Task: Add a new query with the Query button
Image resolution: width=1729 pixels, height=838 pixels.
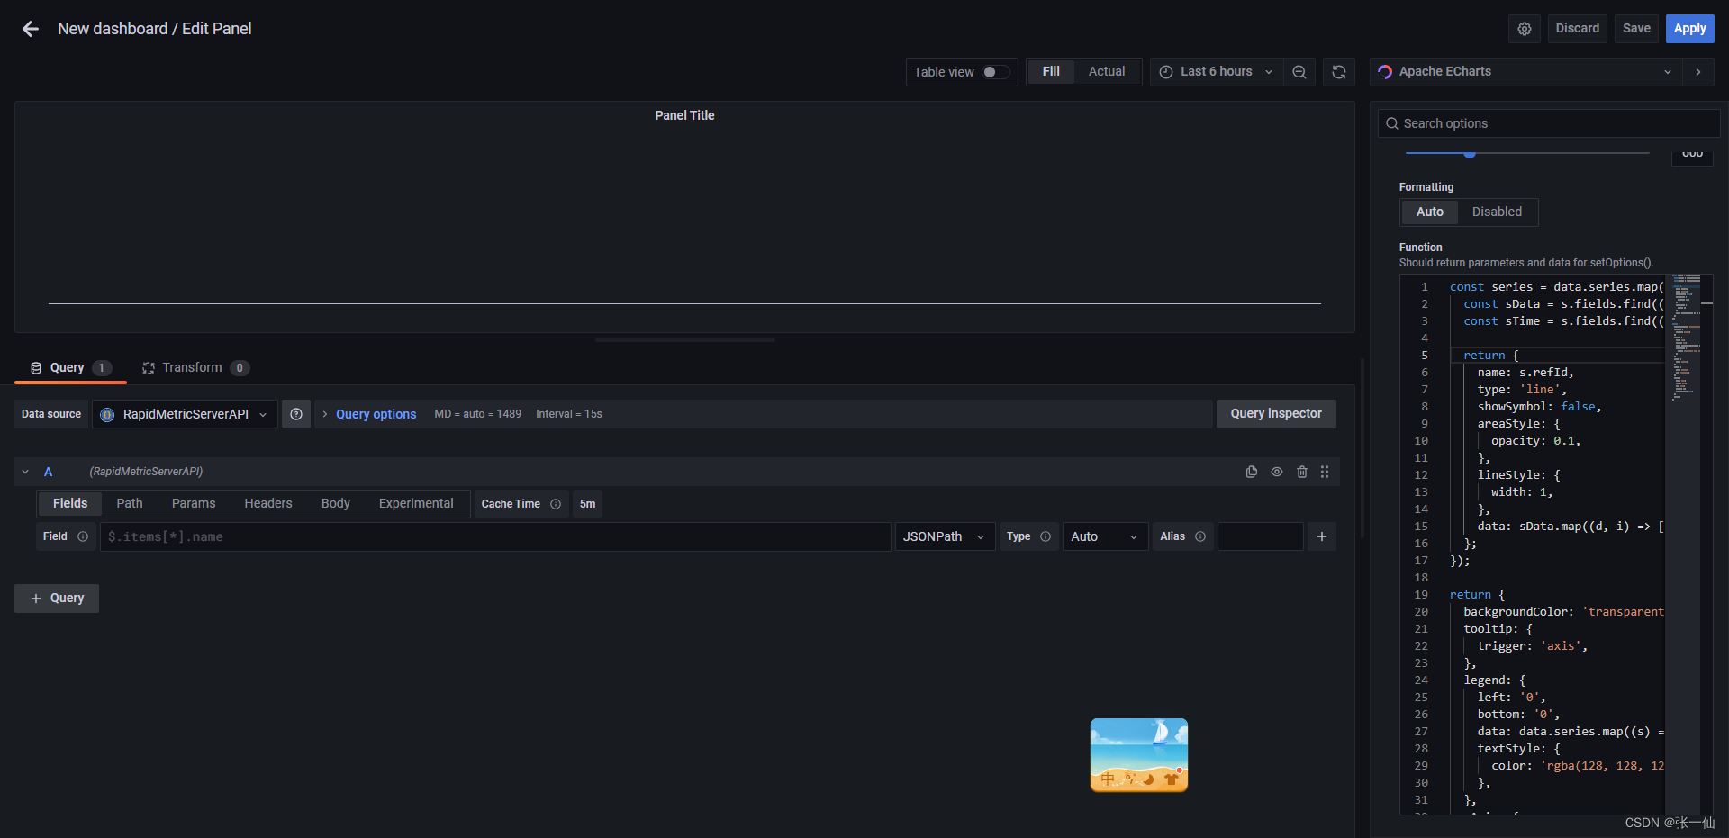Action: [56, 598]
